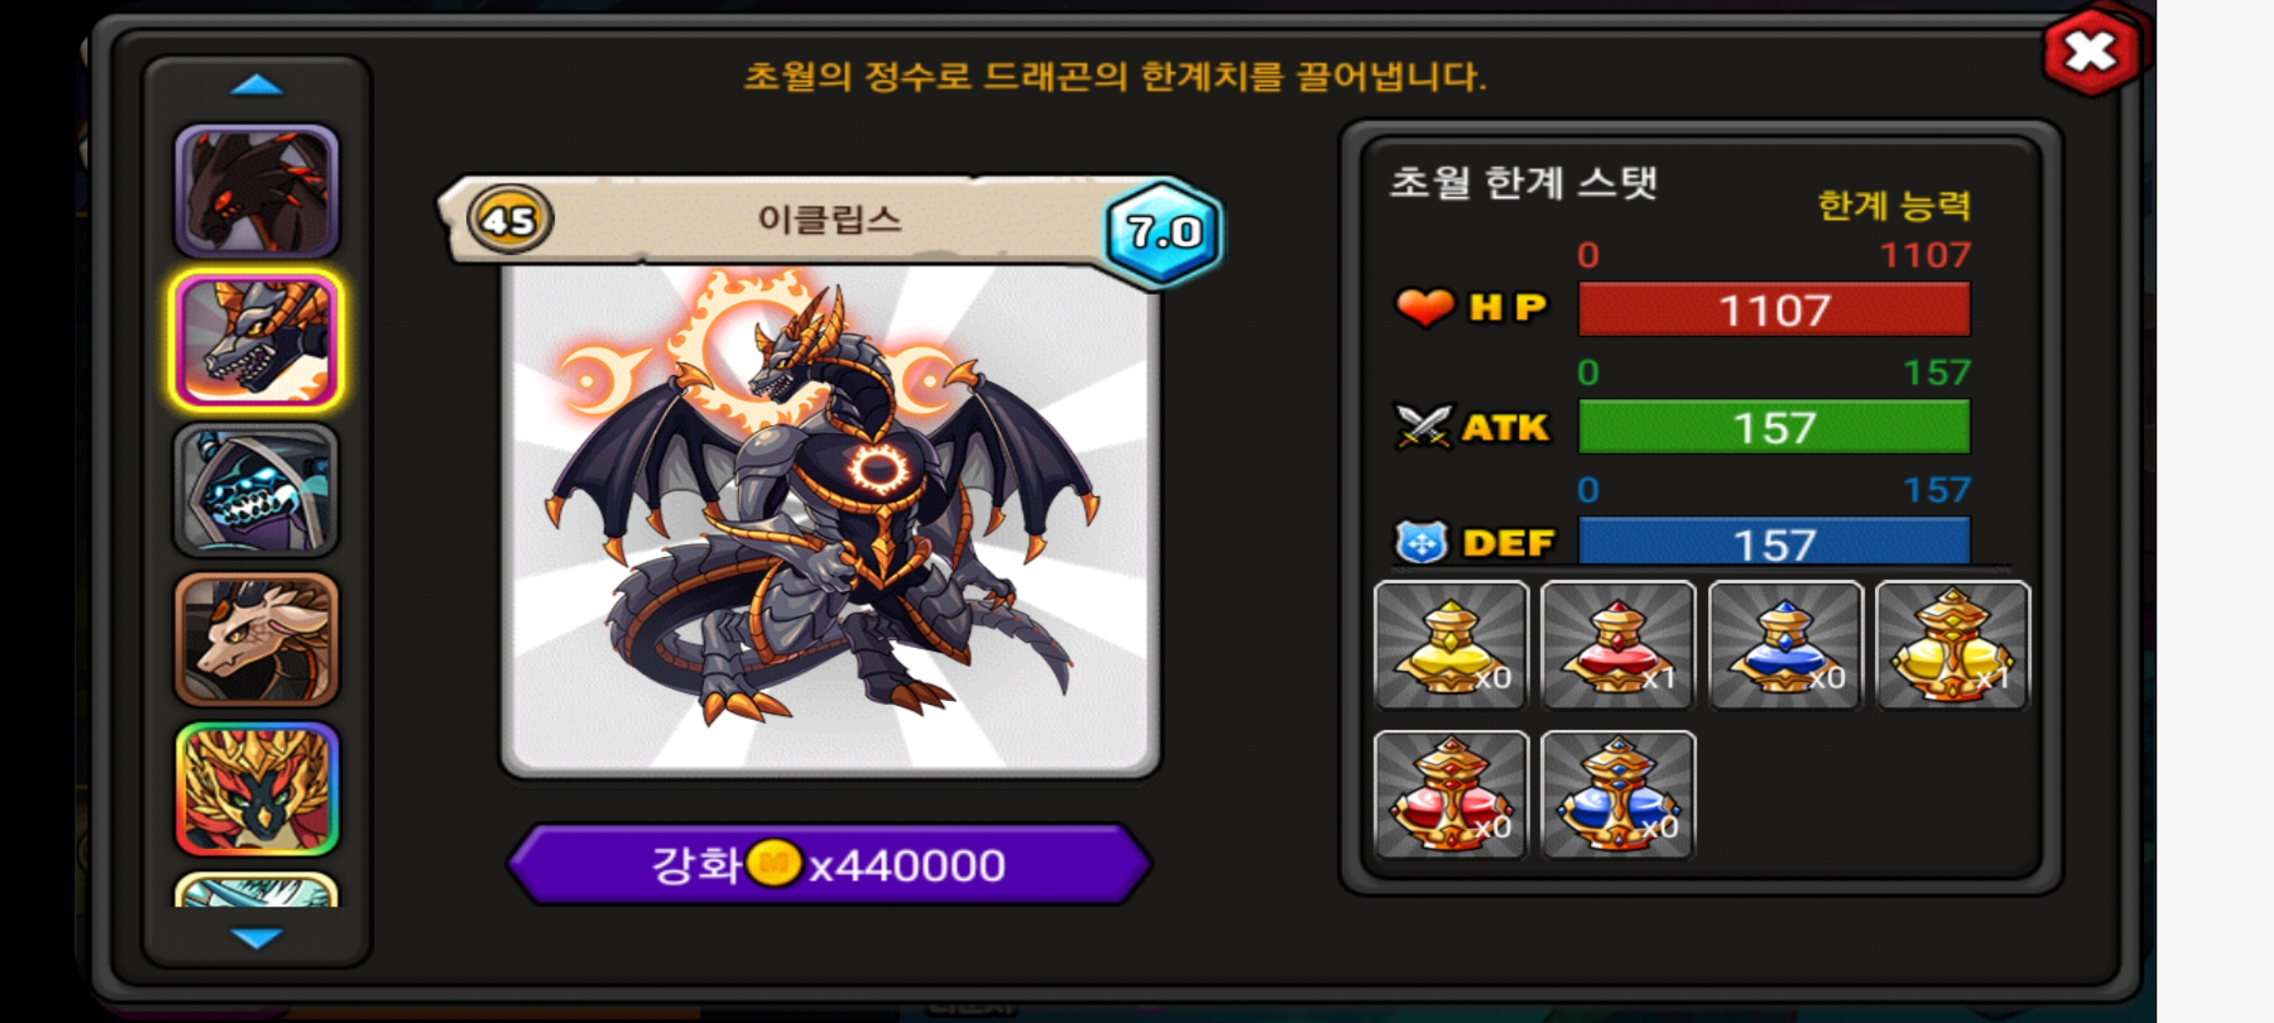Select the small yellow essence potion
Image resolution: width=2274 pixels, height=1023 pixels.
click(x=1451, y=645)
